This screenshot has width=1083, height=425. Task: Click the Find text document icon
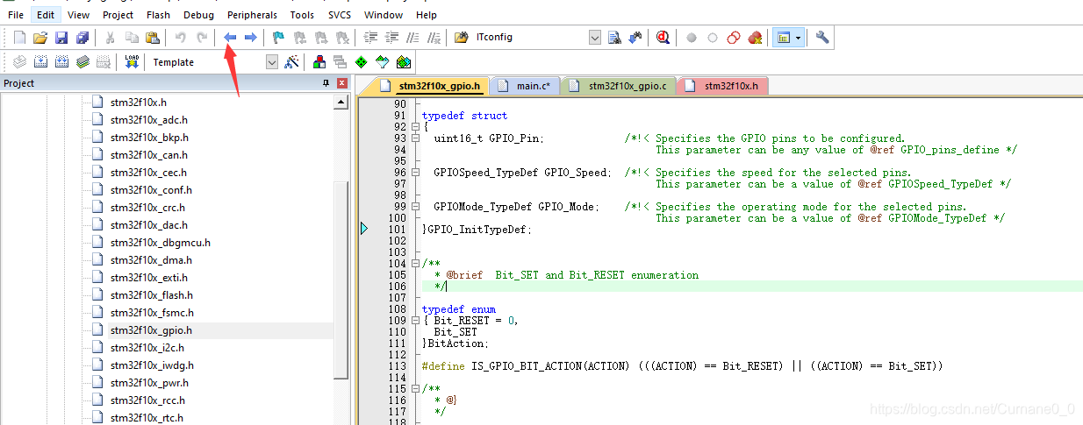(614, 38)
